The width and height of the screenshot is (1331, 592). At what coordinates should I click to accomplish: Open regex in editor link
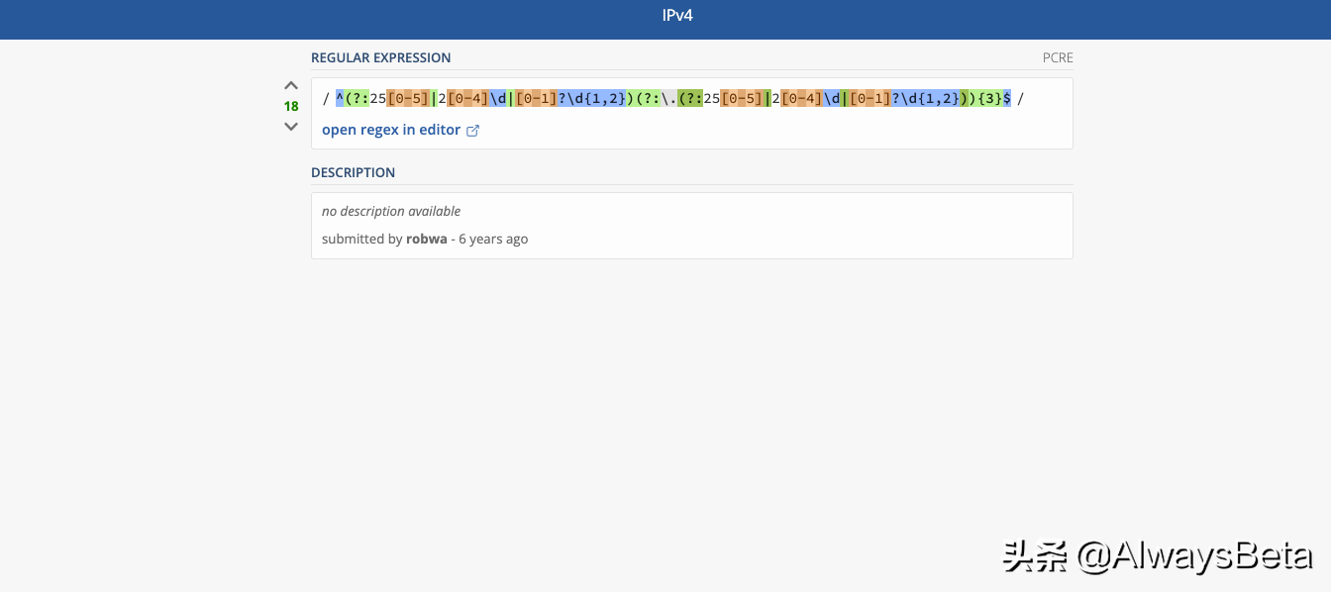click(391, 130)
